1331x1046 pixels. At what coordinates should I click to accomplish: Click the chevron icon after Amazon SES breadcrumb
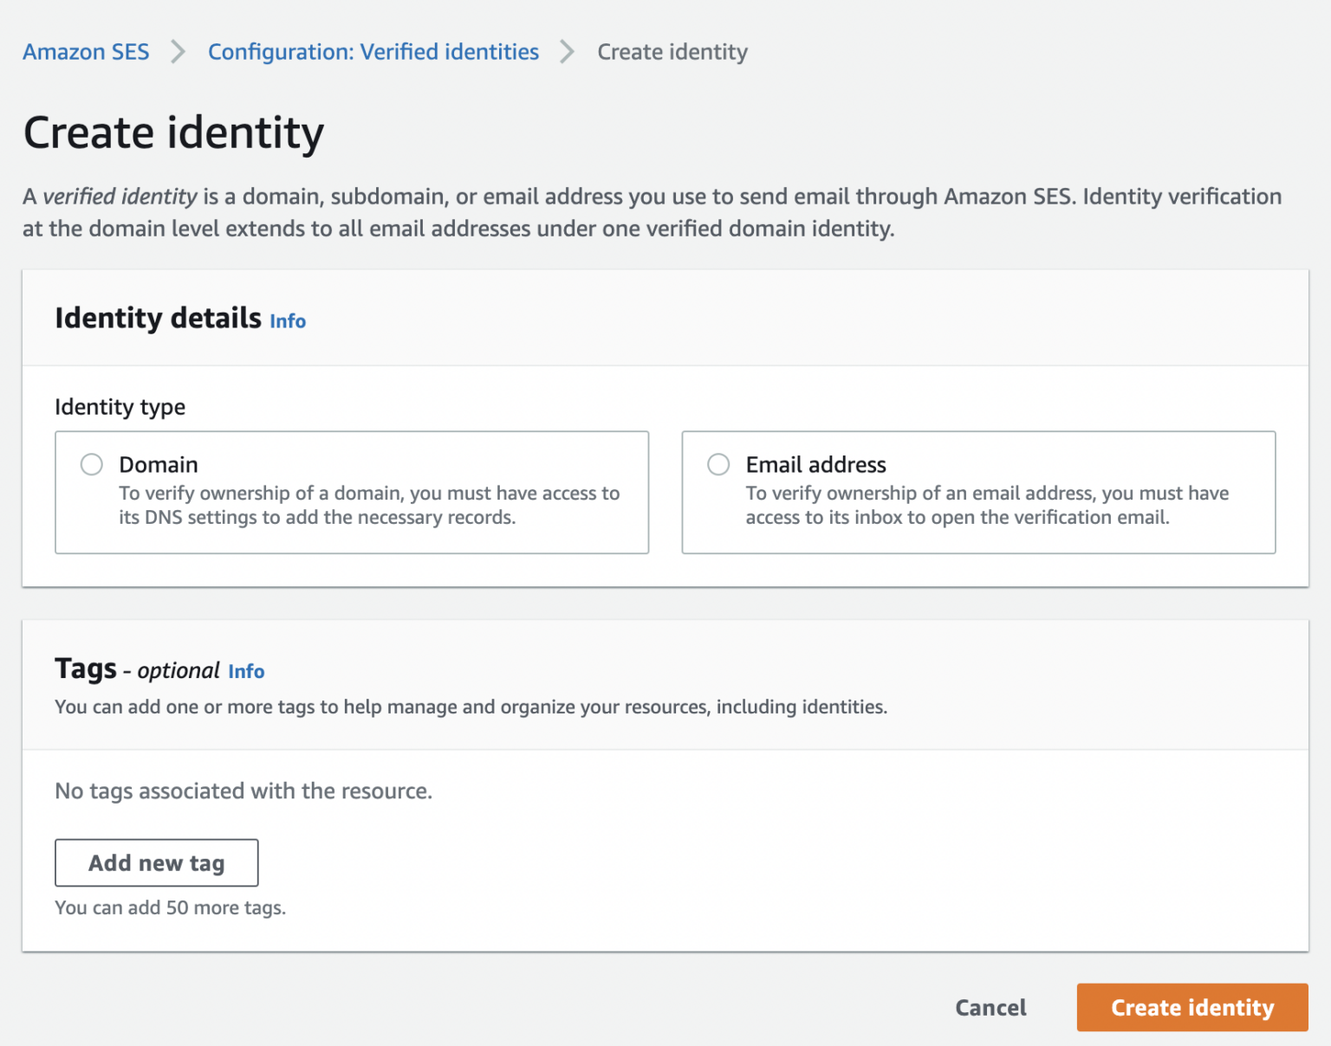tap(179, 52)
